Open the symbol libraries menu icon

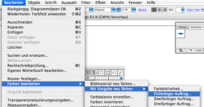click(181, 50)
